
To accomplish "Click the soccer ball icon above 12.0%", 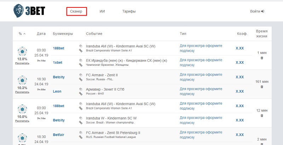I will pyautogui.click(x=22, y=52).
